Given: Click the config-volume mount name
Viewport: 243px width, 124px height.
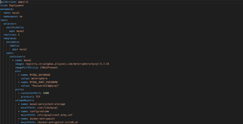Looking at the screenshot, I should pyautogui.click(x=39, y=111).
